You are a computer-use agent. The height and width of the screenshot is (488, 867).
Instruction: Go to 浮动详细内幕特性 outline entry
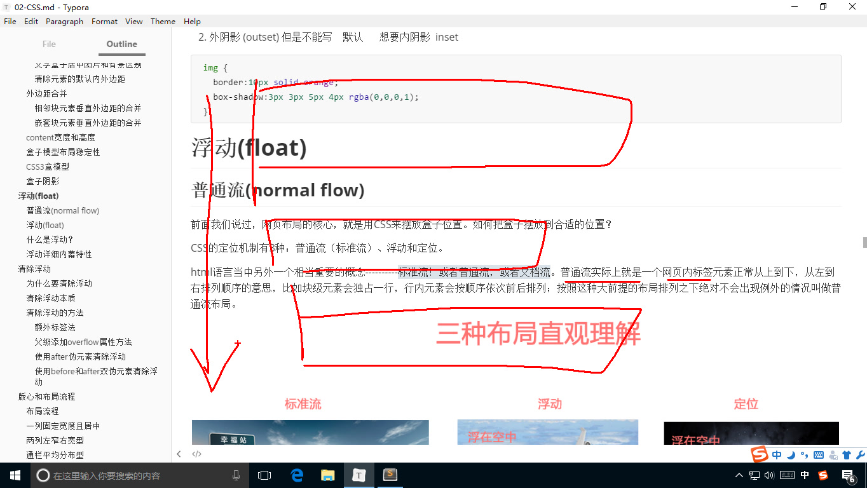point(59,254)
